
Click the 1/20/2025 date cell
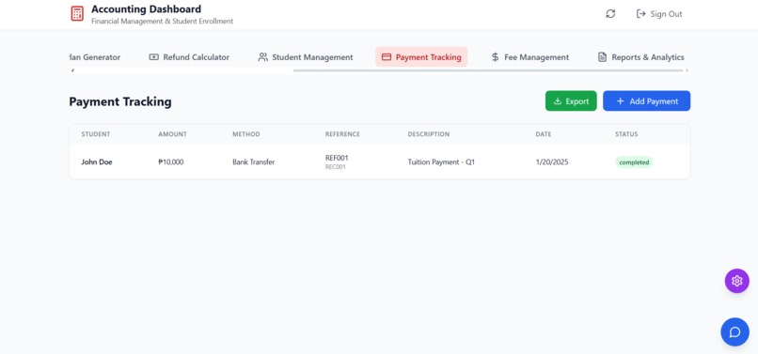click(x=552, y=162)
